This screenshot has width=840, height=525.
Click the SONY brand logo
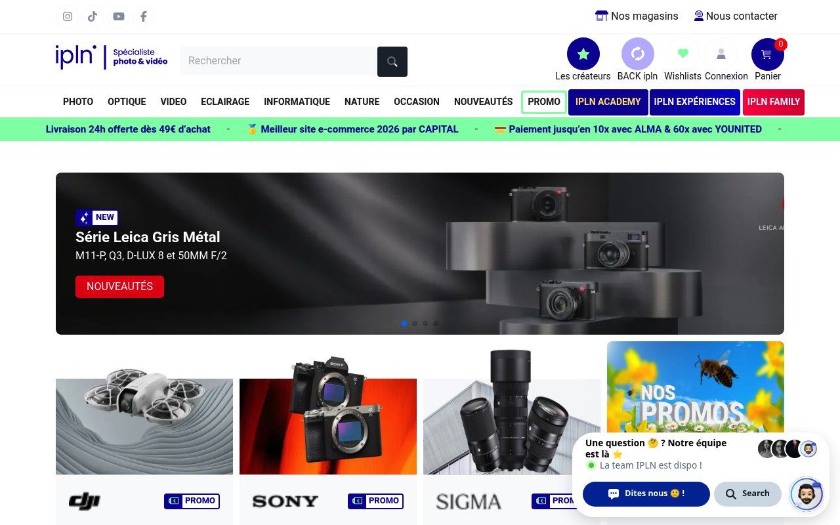coord(285,501)
